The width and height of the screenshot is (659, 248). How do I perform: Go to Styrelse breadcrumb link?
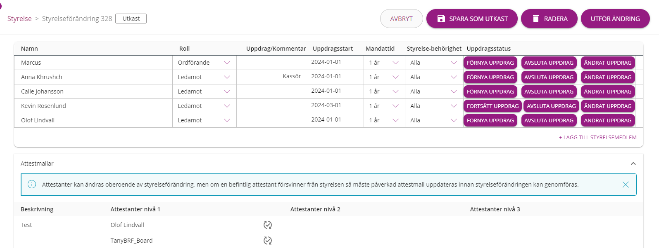click(19, 19)
